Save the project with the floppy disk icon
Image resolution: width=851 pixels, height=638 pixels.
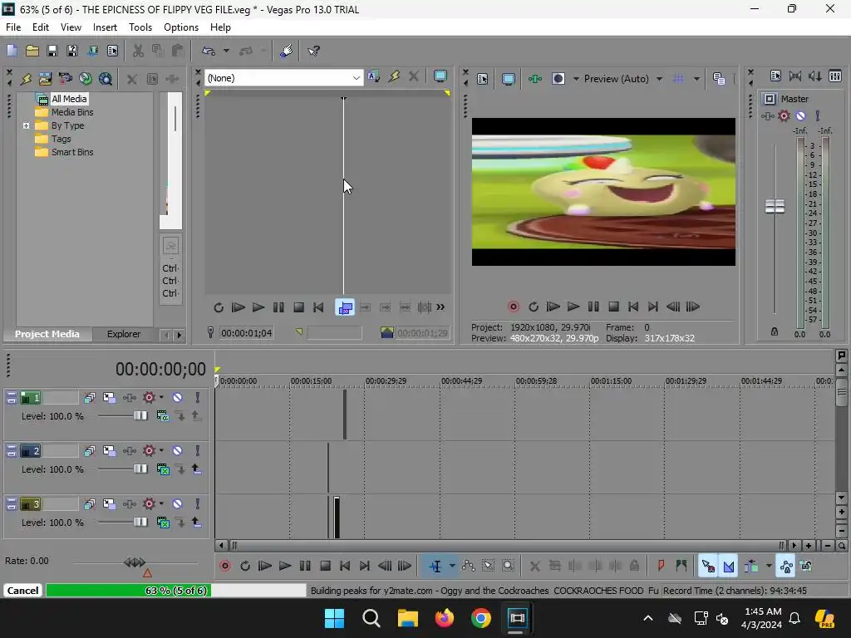pos(52,51)
